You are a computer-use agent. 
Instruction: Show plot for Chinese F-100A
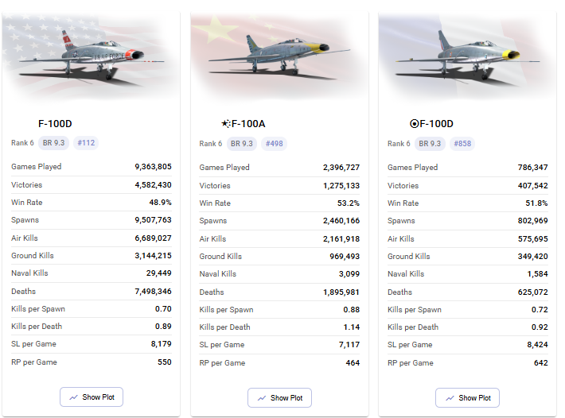click(x=279, y=398)
